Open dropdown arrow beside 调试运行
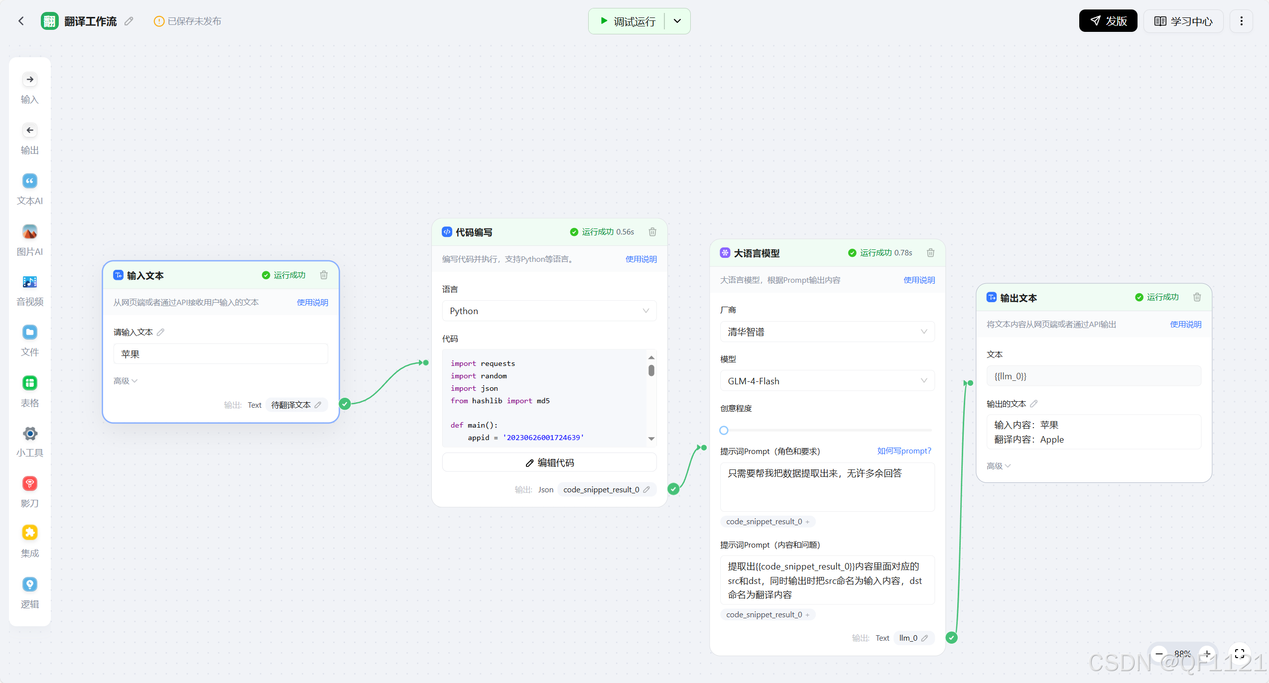The height and width of the screenshot is (683, 1269). [677, 21]
